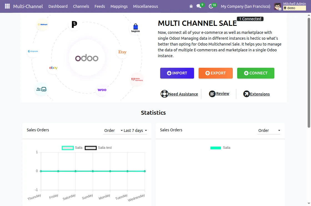Viewport: 311px width, 206px height.
Task: Click the debug bug icon in the top bar
Action: point(191,6)
